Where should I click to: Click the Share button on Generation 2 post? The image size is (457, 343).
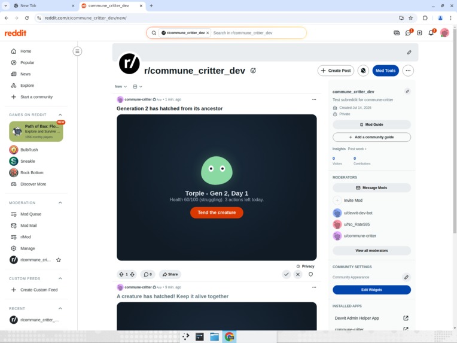point(170,274)
